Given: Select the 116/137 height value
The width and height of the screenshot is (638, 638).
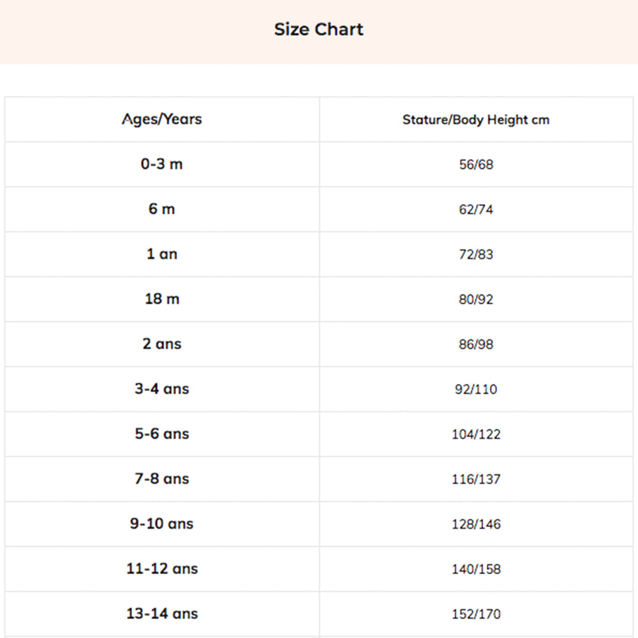Looking at the screenshot, I should (x=476, y=479).
